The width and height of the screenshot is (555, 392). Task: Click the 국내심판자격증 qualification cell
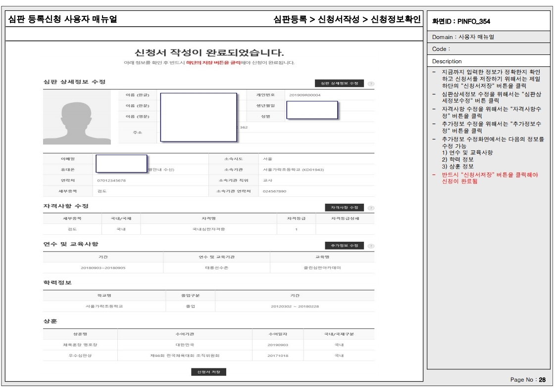pyautogui.click(x=208, y=229)
